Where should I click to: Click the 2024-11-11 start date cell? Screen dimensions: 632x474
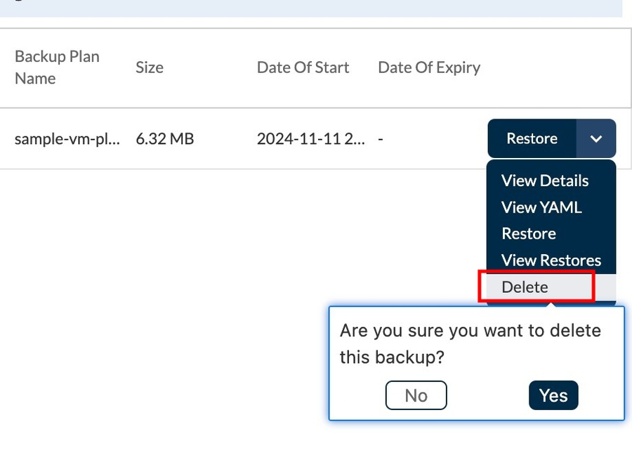[310, 139]
